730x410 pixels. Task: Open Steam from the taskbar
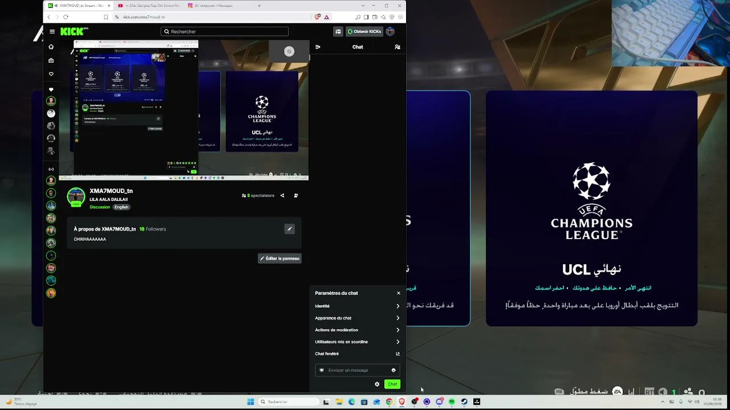(x=464, y=402)
